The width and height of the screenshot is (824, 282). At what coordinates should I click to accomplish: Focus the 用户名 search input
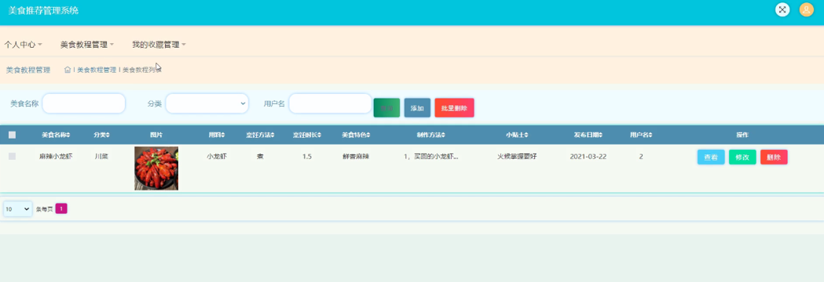point(331,103)
